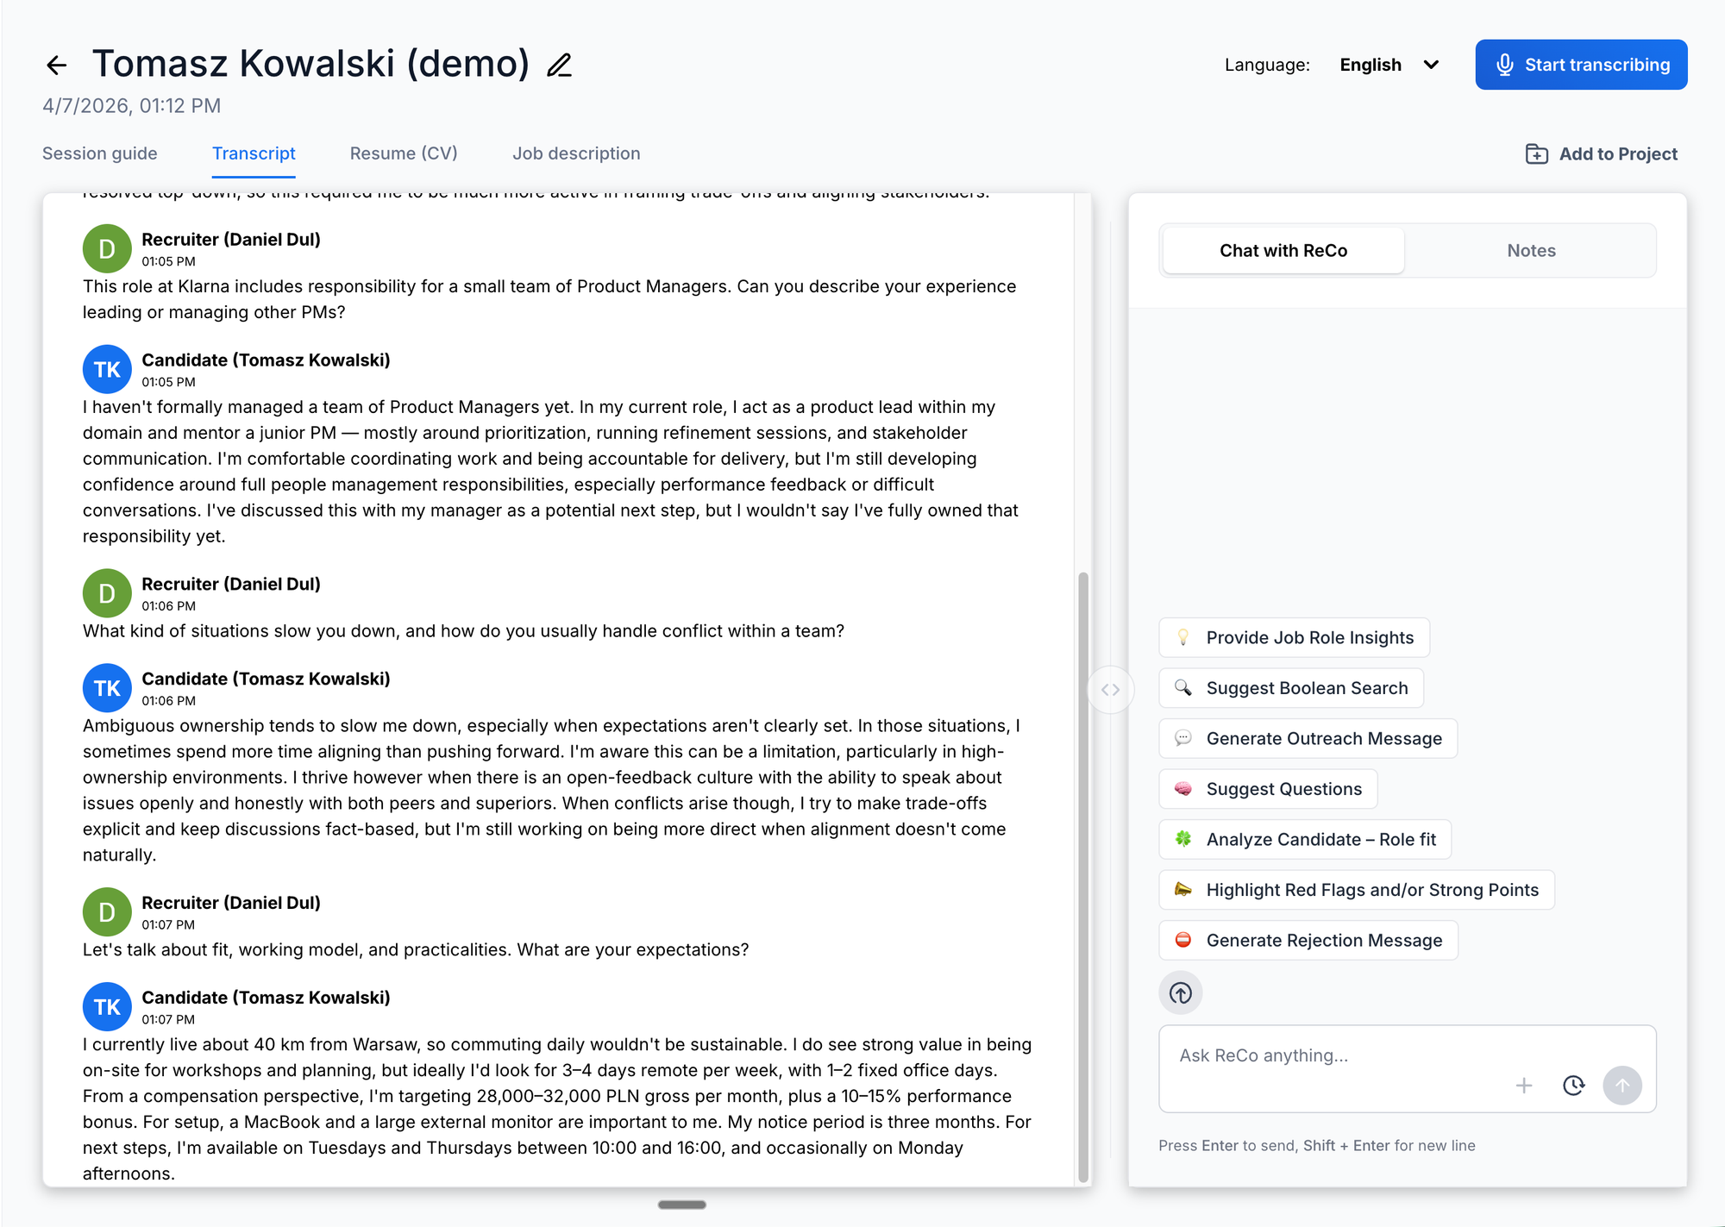Choose Generate Rejection Message
Viewport: 1725px width, 1227px height.
[x=1308, y=940]
